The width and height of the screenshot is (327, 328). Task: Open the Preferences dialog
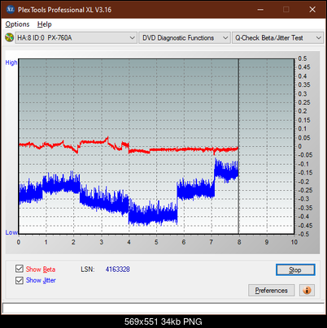tap(271, 291)
